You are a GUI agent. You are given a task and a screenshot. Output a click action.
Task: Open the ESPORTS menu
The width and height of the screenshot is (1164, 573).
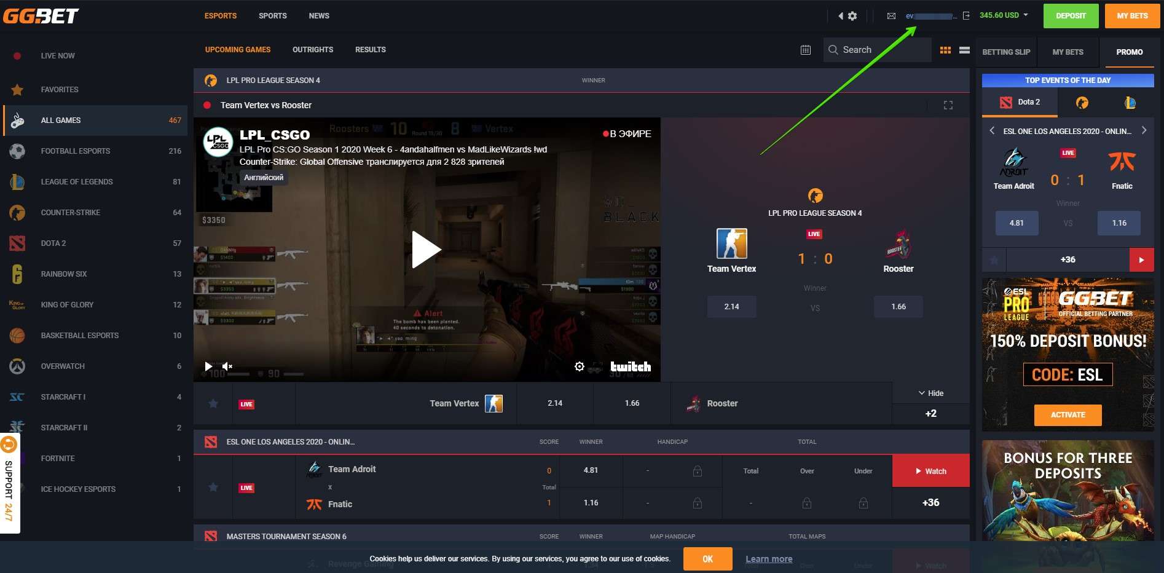point(221,16)
